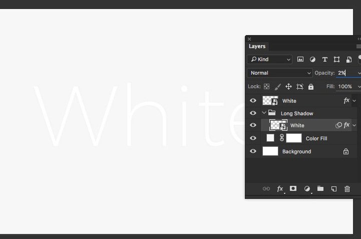The width and height of the screenshot is (361, 239).
Task: Select the Layers panel tab
Action: point(257,46)
